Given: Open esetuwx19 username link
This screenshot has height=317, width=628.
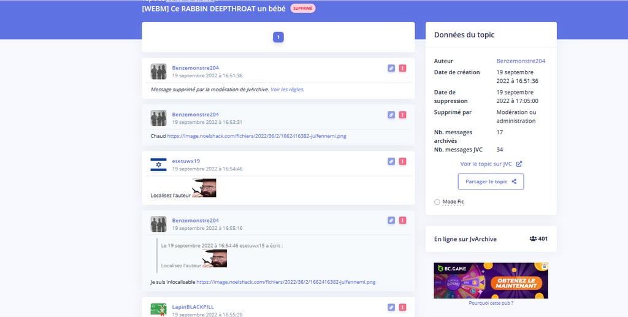Looking at the screenshot, I should click(186, 161).
